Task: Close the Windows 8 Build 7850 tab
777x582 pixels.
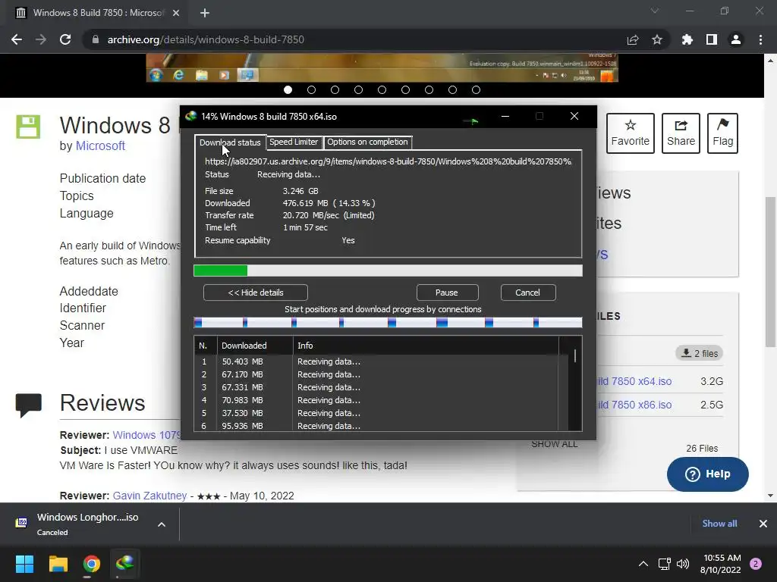Action: tap(176, 13)
